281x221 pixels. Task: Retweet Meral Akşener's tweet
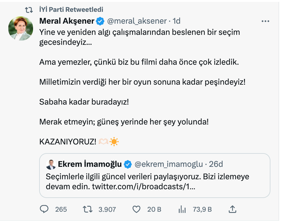[88, 209]
